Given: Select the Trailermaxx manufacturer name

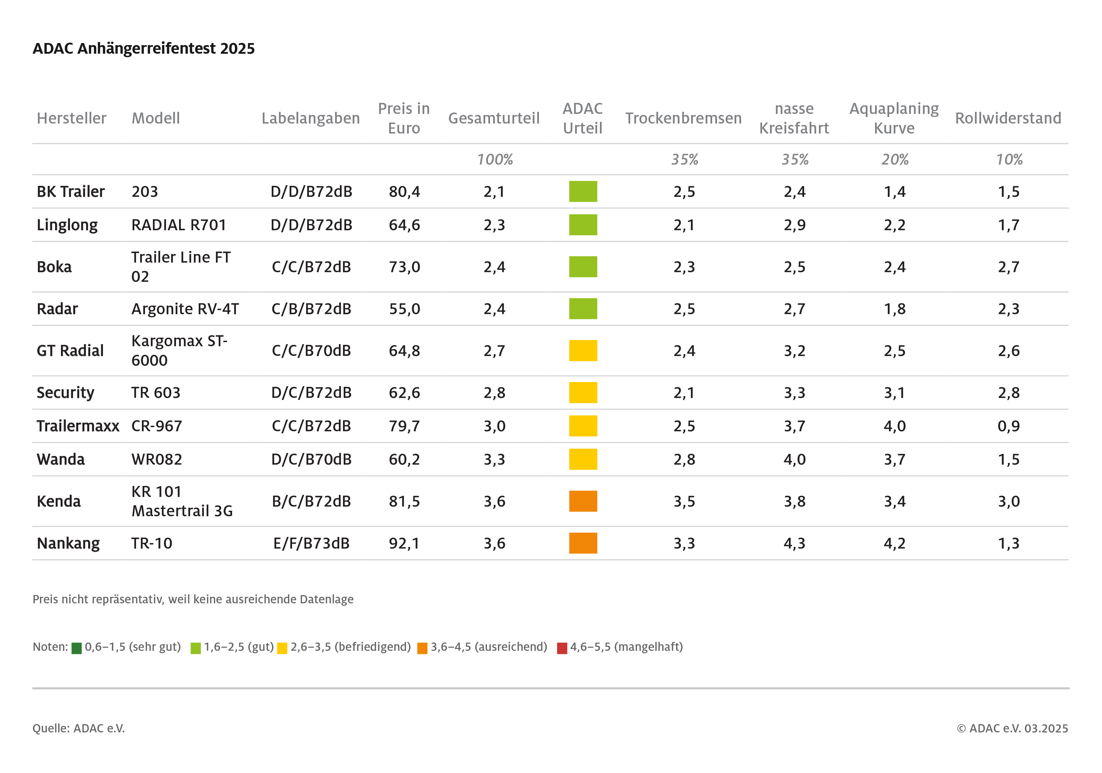Looking at the screenshot, I should click(78, 426).
